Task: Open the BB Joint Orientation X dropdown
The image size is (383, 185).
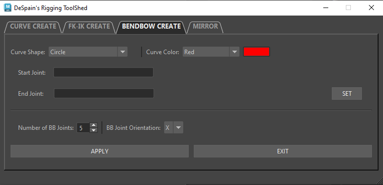Action: (173, 128)
